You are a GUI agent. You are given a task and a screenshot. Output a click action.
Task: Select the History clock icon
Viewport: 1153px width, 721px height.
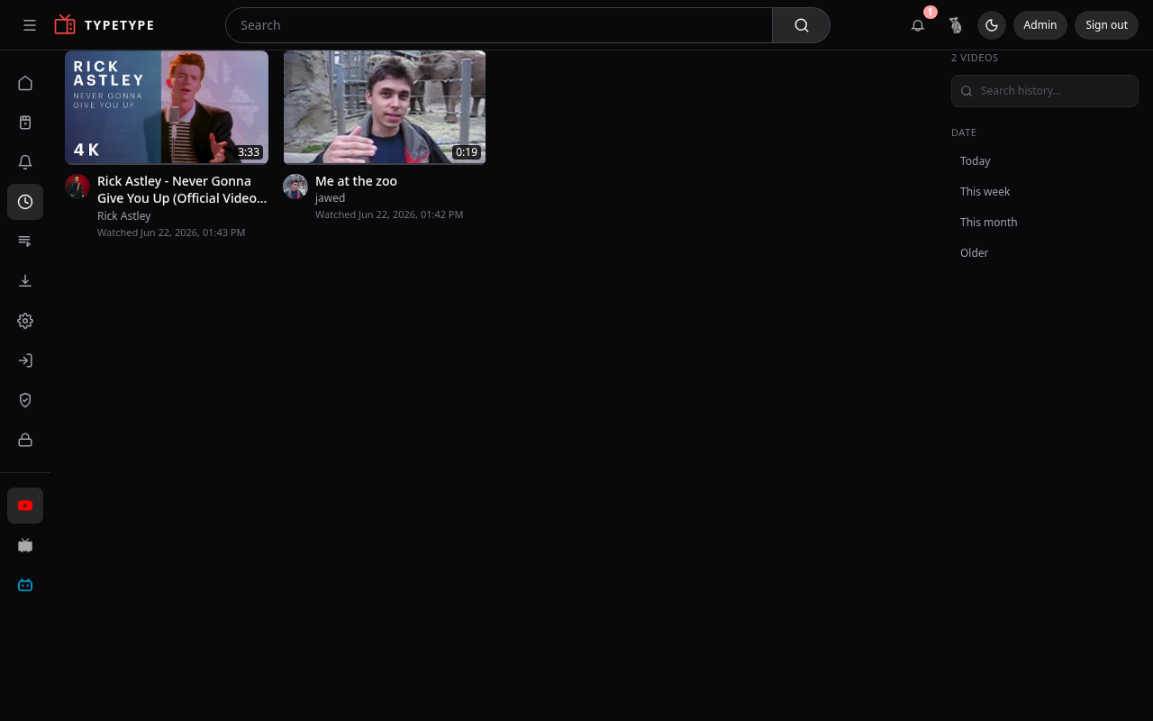[x=25, y=202]
